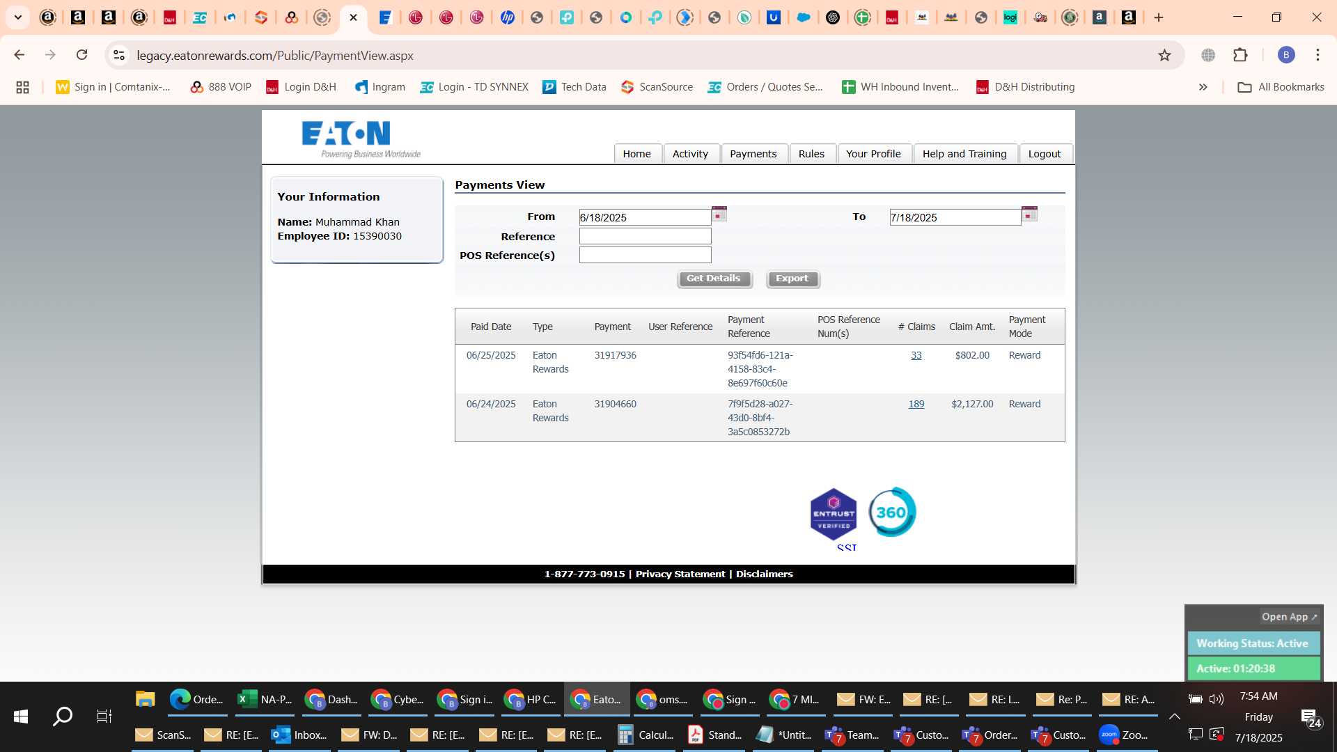Open Help and Training tab
Image resolution: width=1337 pixels, height=752 pixels.
[x=964, y=154]
